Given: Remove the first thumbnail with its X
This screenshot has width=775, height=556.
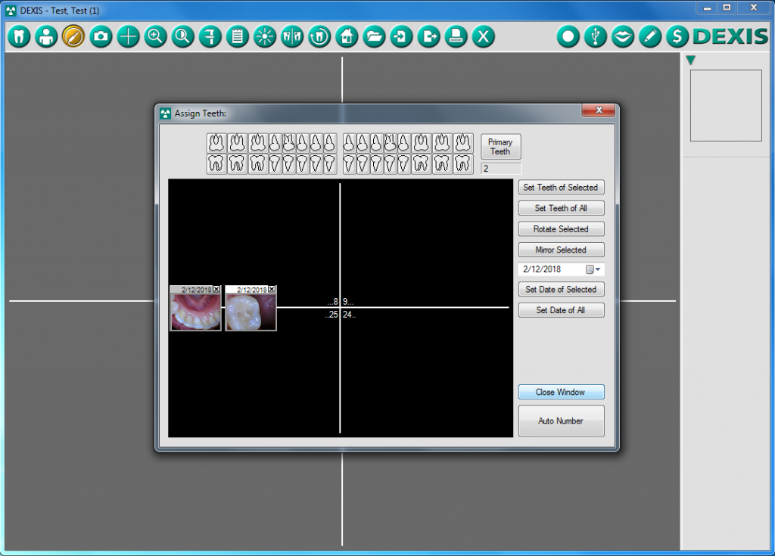Looking at the screenshot, I should [216, 290].
